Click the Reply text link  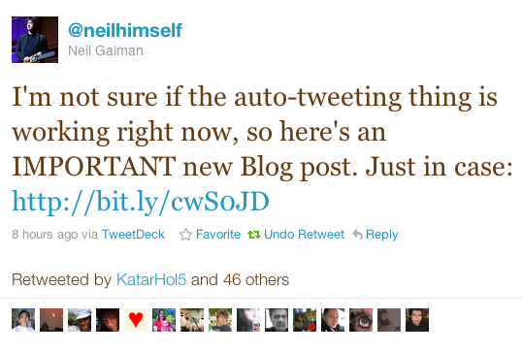click(x=382, y=235)
